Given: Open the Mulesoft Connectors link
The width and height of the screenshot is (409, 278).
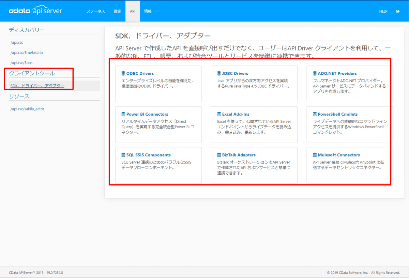Looking at the screenshot, I should [339, 155].
